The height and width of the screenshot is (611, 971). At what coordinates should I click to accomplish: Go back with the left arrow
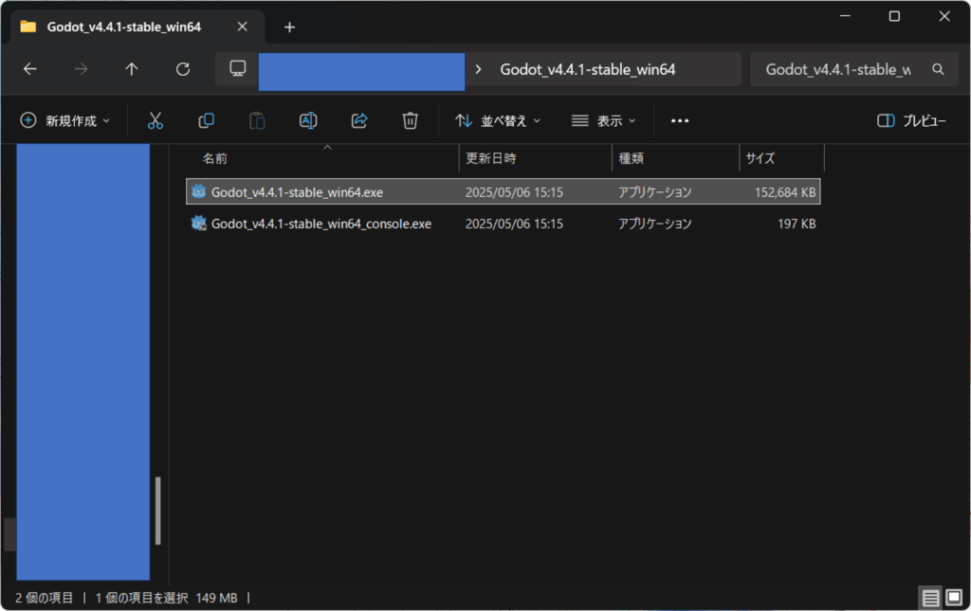tap(29, 69)
